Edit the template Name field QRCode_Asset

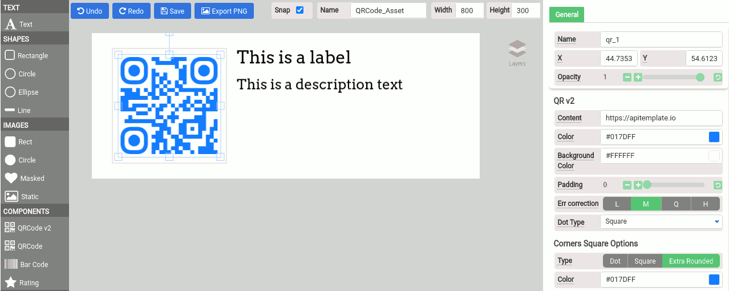click(x=388, y=10)
